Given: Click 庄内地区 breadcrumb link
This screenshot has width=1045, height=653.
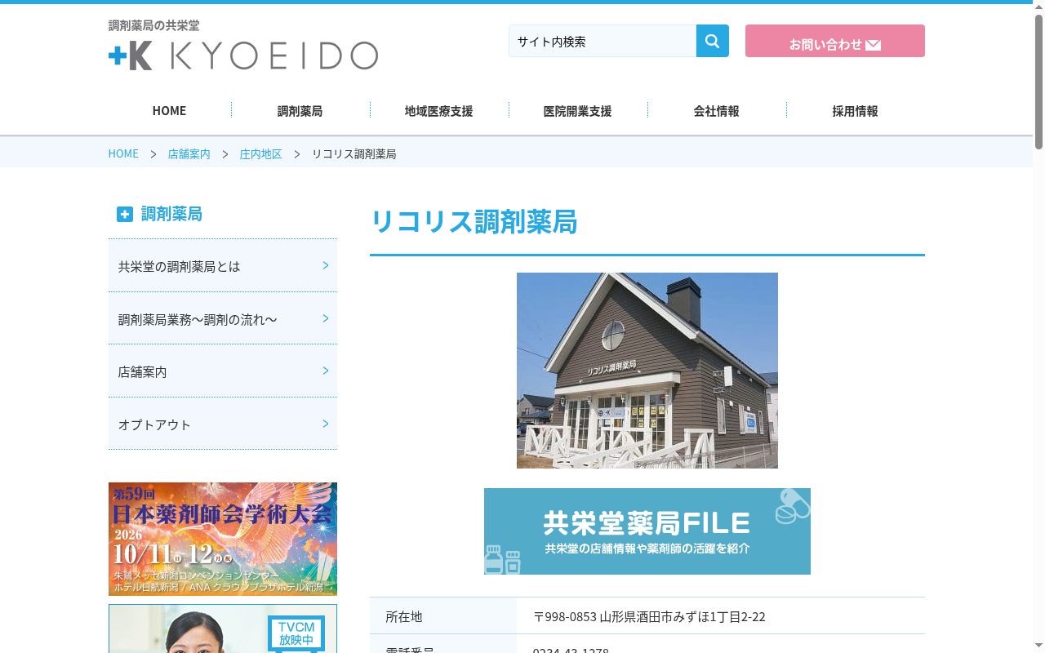Looking at the screenshot, I should pyautogui.click(x=260, y=153).
